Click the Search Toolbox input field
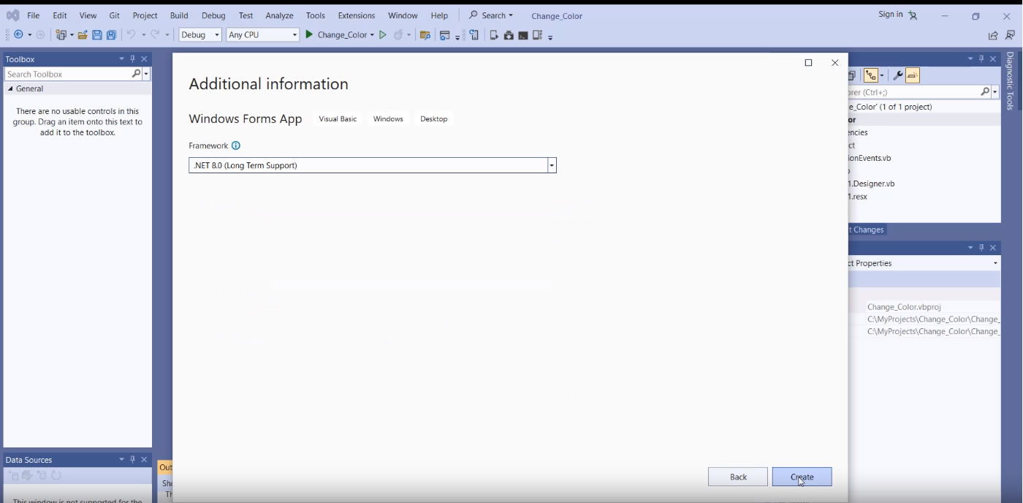 (67, 74)
